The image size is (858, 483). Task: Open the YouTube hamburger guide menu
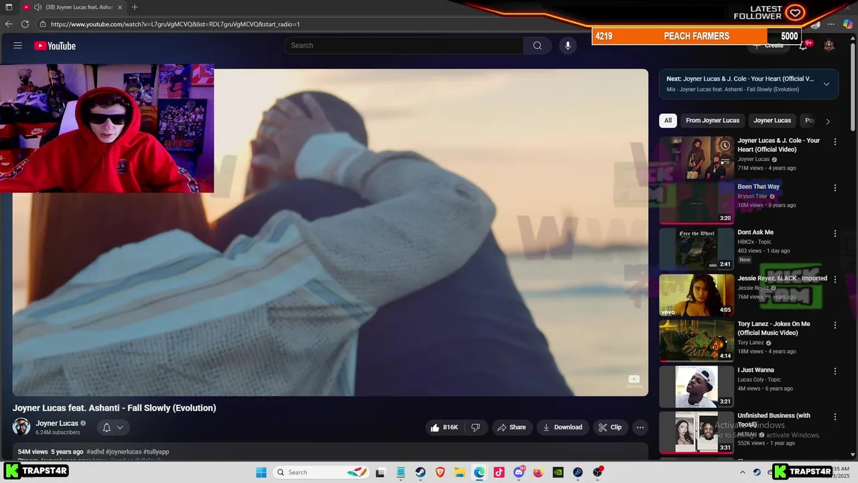click(x=18, y=46)
